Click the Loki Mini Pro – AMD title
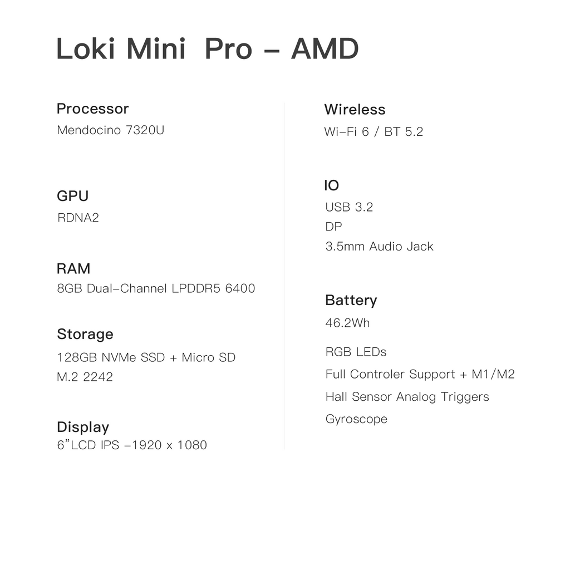570x570 pixels. [208, 48]
